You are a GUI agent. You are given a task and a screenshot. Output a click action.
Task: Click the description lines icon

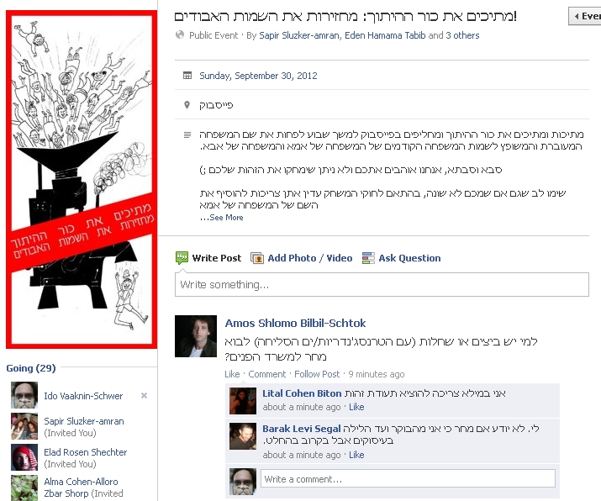point(187,135)
